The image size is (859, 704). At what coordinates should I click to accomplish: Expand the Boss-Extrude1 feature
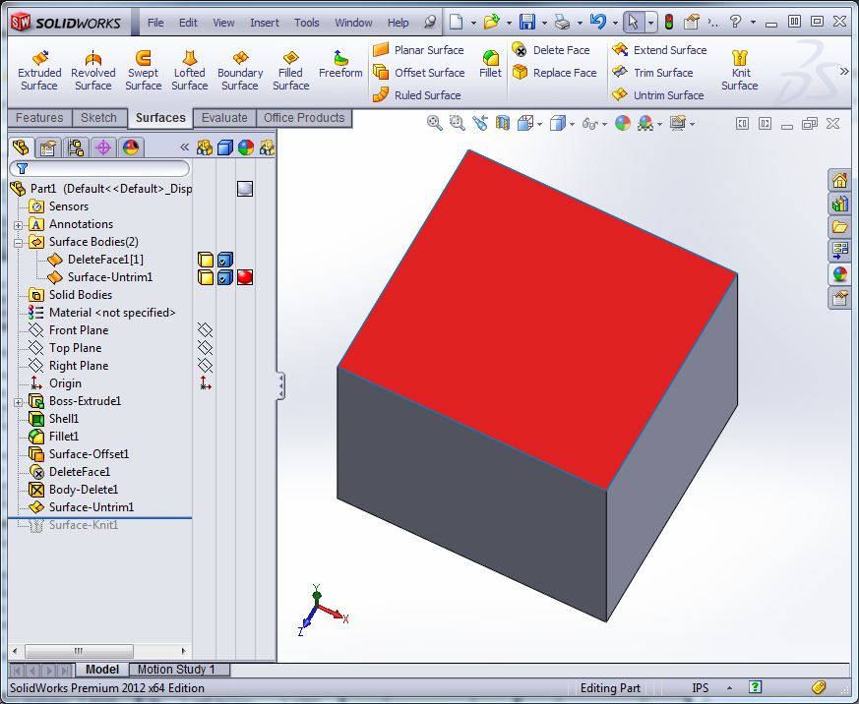[18, 401]
